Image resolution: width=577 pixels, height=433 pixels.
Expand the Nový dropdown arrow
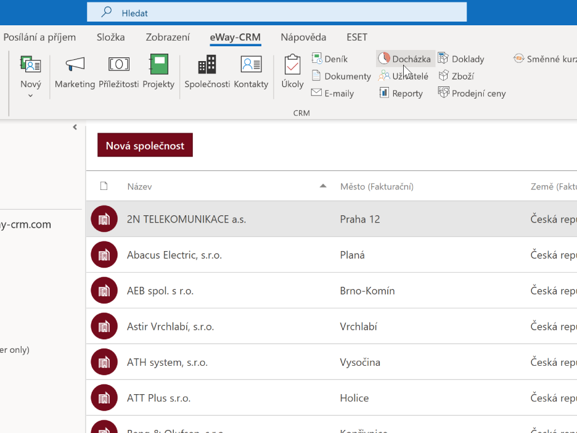pos(31,96)
